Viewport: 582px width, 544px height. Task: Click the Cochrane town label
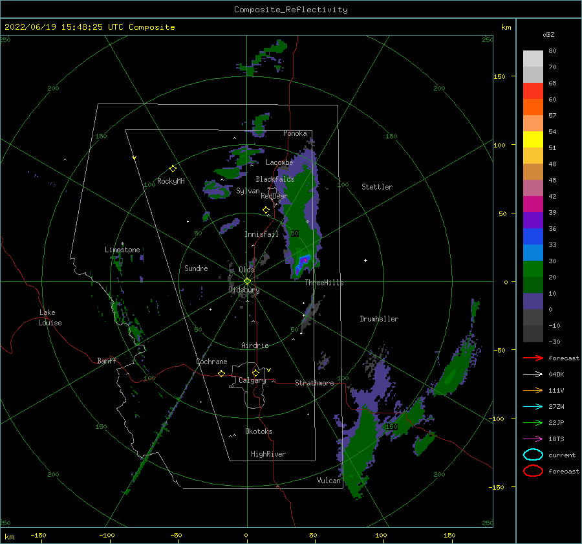pos(211,362)
